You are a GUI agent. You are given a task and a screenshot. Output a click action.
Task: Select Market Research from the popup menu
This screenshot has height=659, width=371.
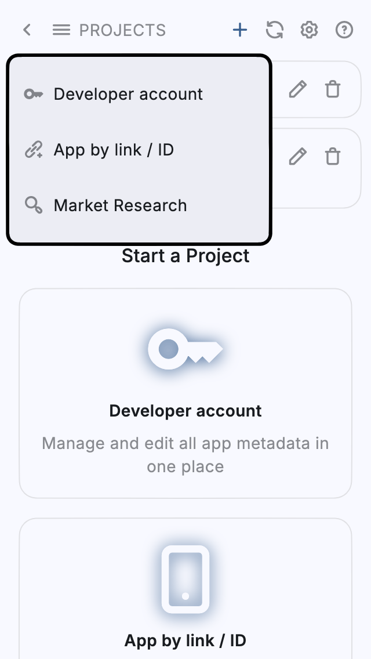tap(120, 205)
